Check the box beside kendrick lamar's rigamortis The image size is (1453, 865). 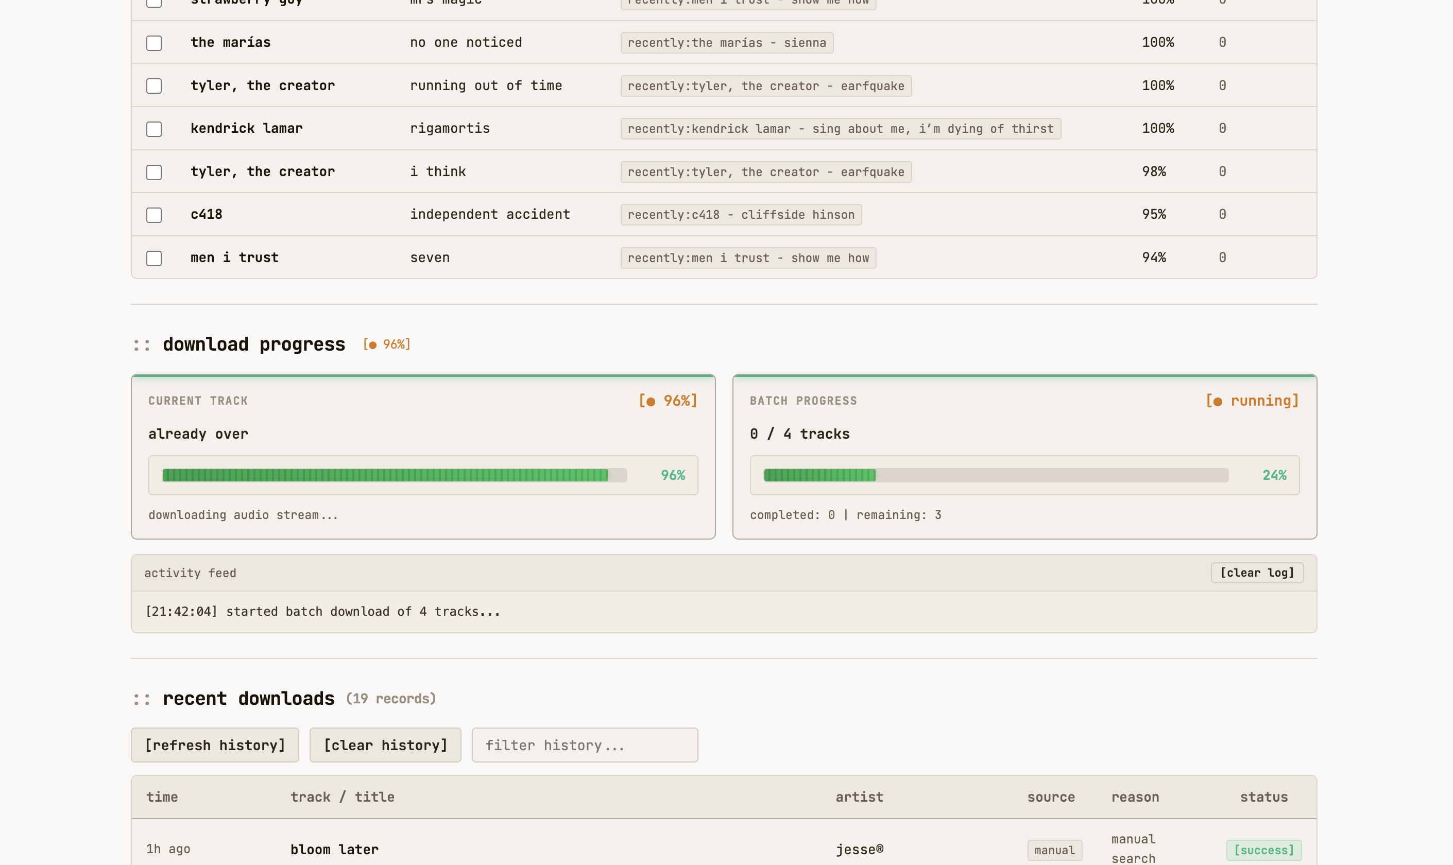coord(154,129)
